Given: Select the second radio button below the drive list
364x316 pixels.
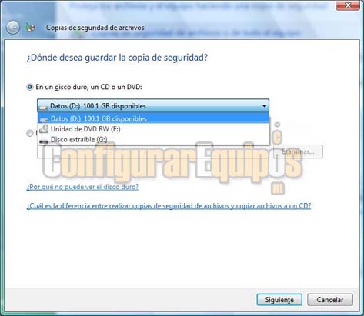Looking at the screenshot, I should pos(30,133).
